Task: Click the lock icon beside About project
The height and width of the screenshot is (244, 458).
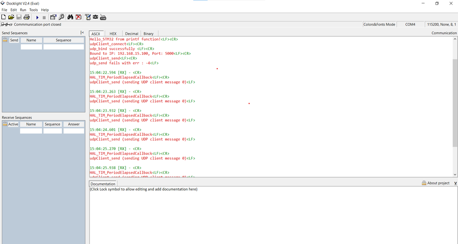Action: 424,183
